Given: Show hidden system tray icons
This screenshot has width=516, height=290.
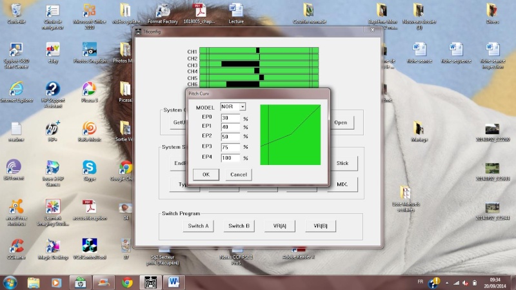Looking at the screenshot, I should click(x=447, y=283).
